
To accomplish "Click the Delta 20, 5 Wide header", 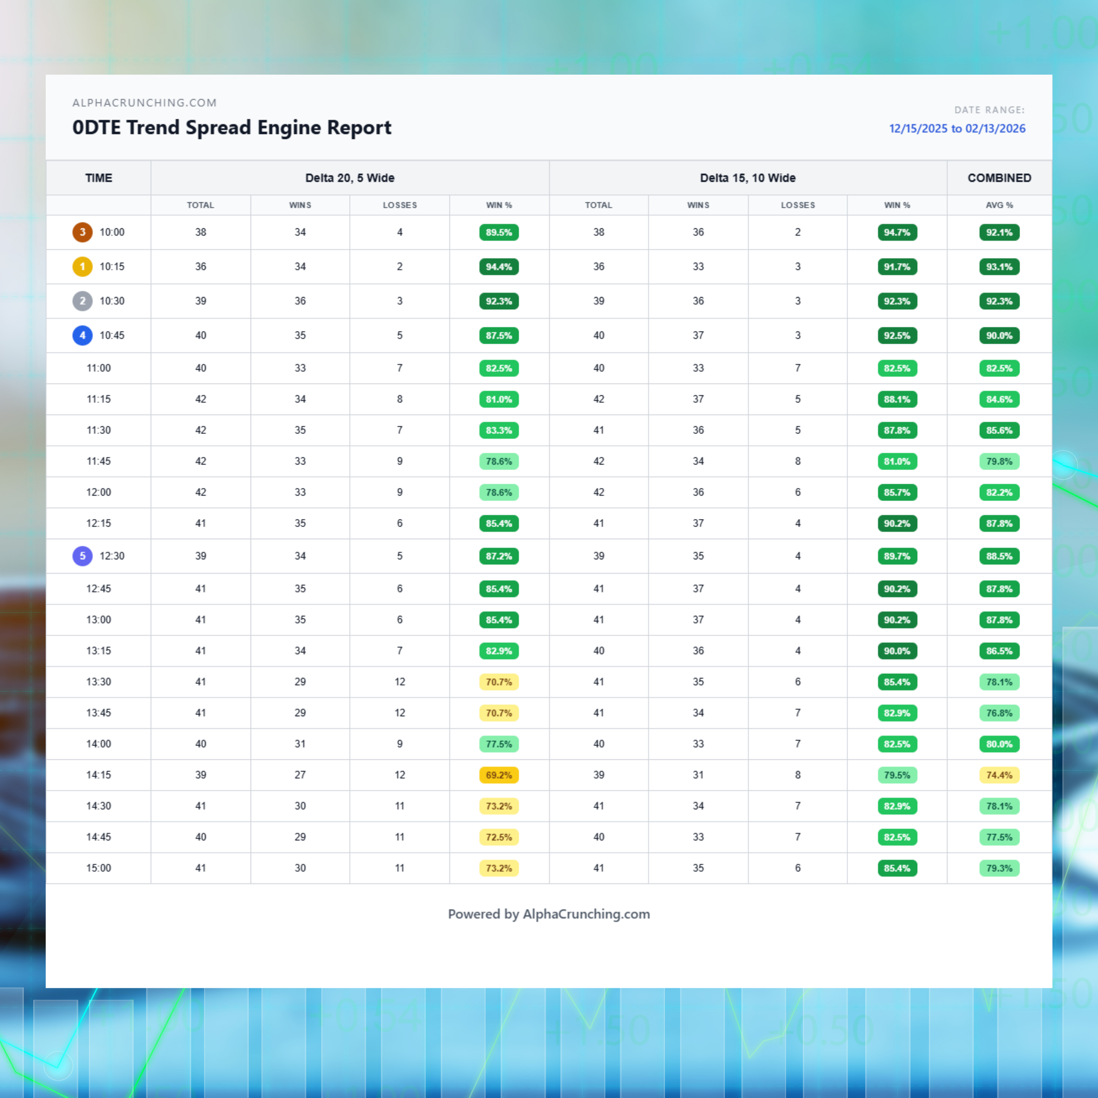I will tap(350, 178).
